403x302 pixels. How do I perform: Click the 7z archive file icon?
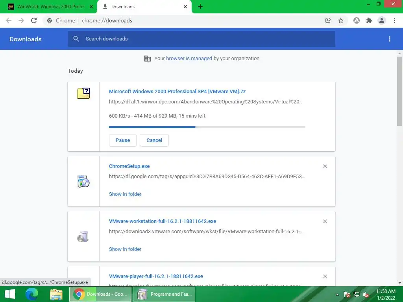(x=83, y=93)
